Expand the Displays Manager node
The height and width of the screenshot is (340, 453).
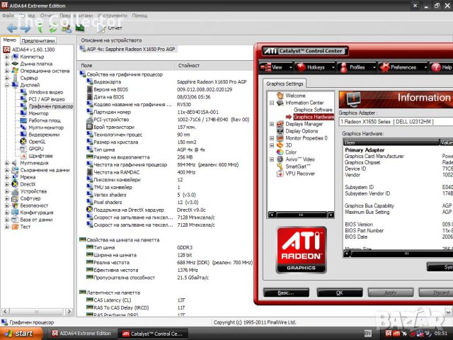[x=272, y=124]
